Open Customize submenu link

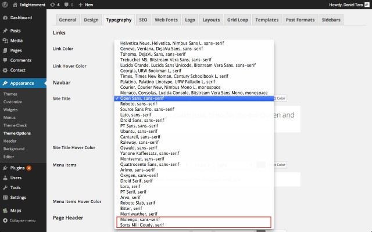click(x=13, y=102)
